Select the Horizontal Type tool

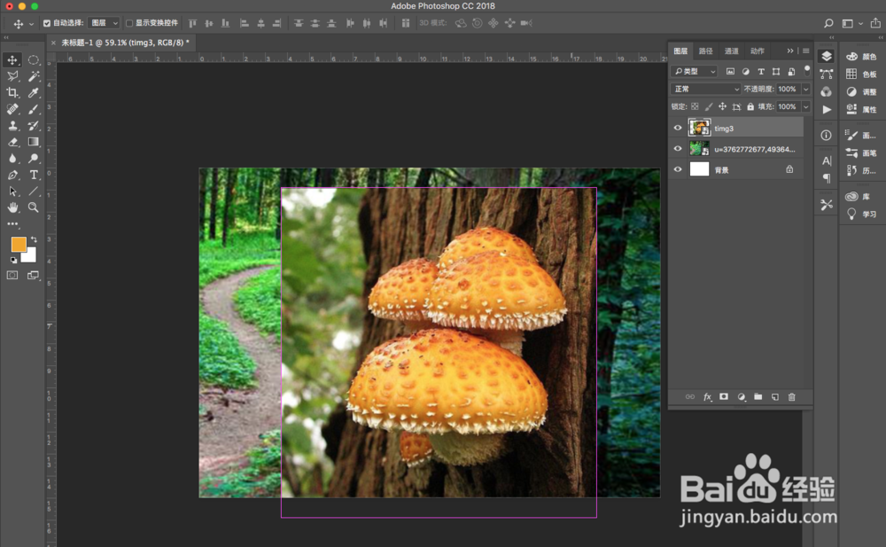34,175
